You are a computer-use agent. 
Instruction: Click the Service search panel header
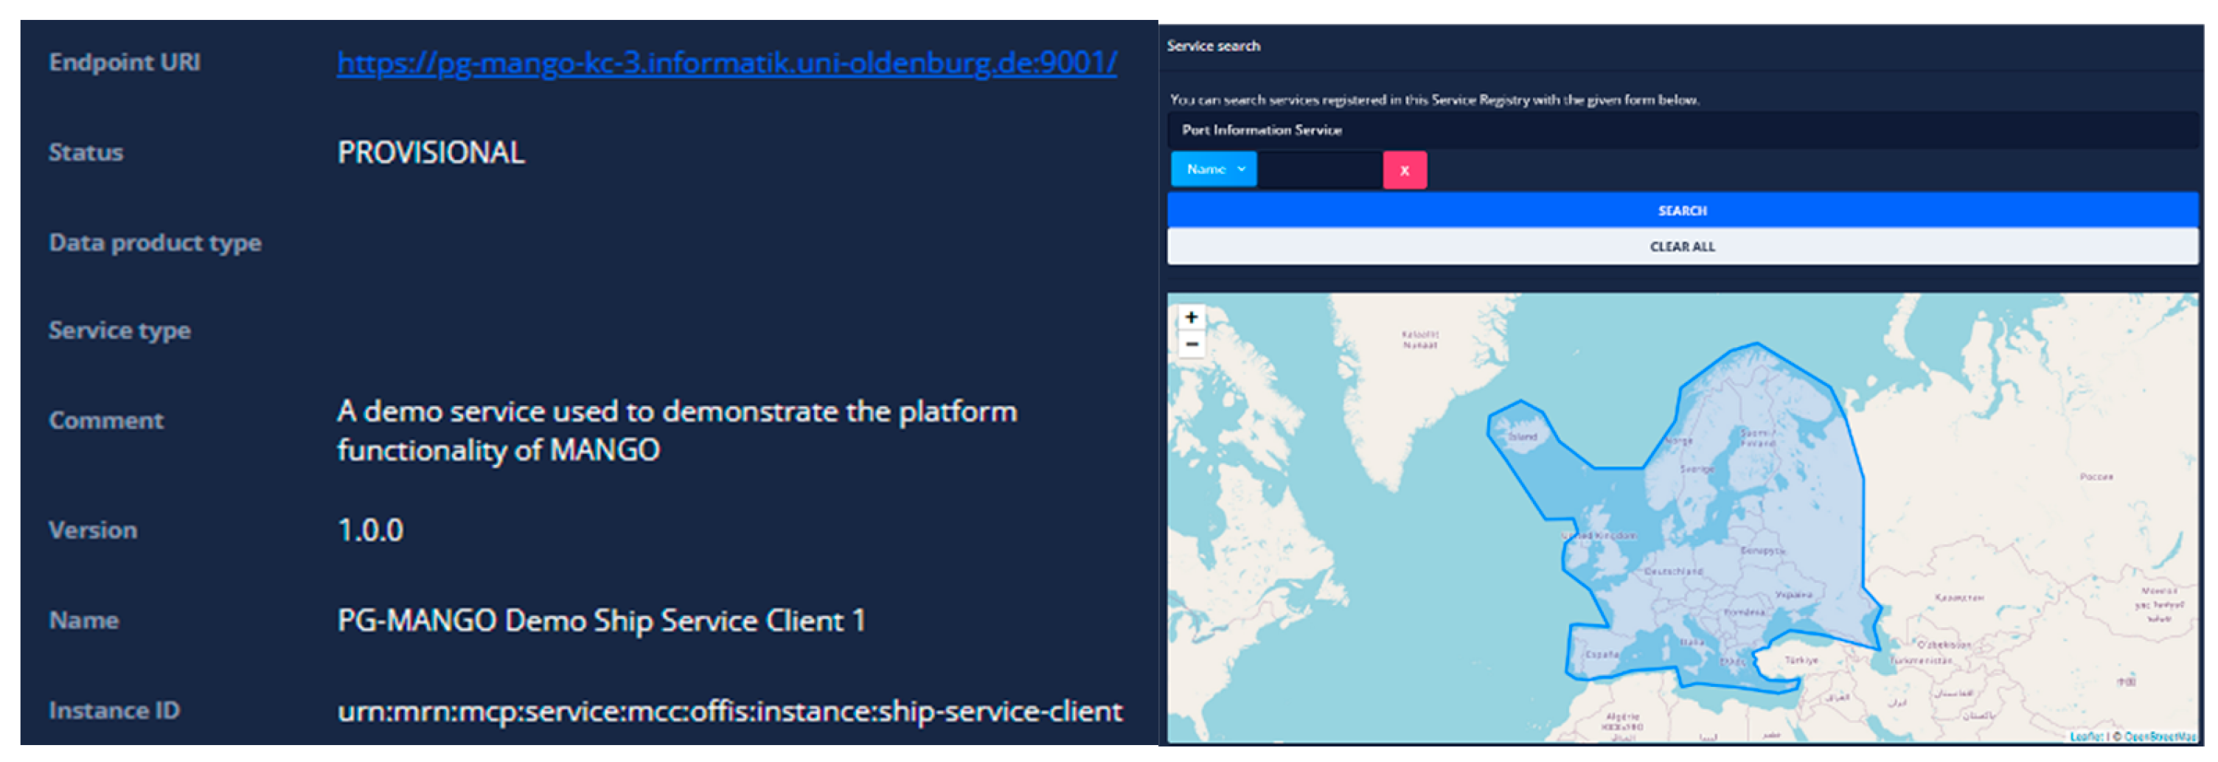[x=1213, y=46]
